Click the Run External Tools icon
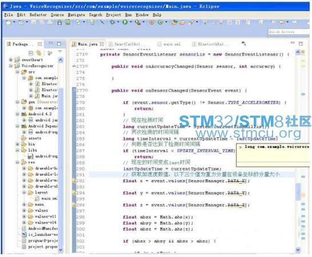The height and width of the screenshot is (257, 312). tap(138, 22)
